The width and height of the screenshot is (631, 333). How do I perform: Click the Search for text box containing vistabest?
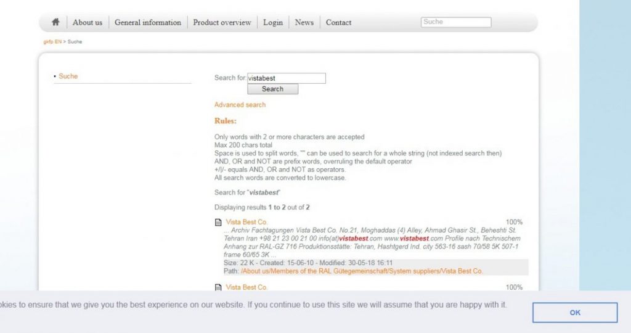tap(286, 78)
